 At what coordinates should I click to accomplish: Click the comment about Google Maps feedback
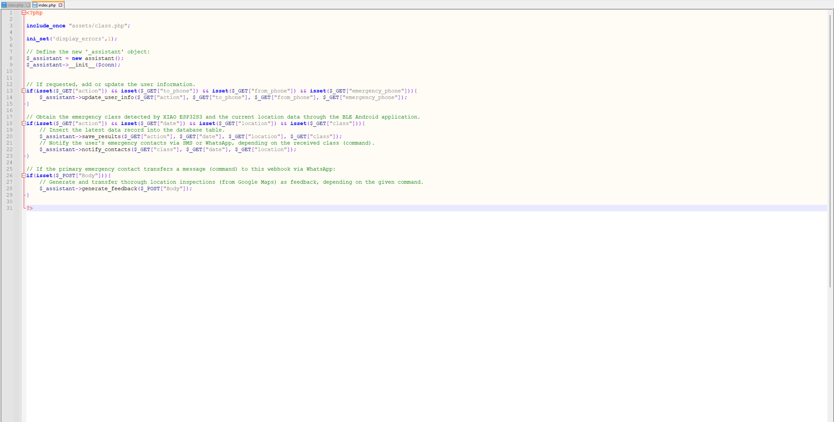pyautogui.click(x=231, y=182)
